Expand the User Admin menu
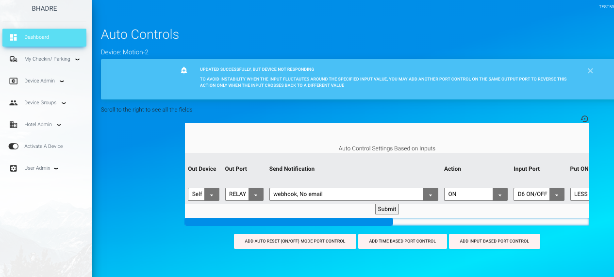 [44, 168]
